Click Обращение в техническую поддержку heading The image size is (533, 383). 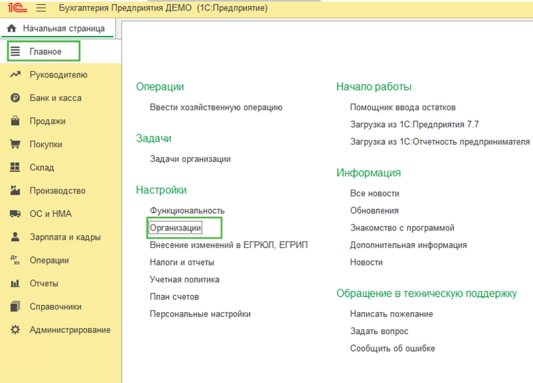click(427, 294)
